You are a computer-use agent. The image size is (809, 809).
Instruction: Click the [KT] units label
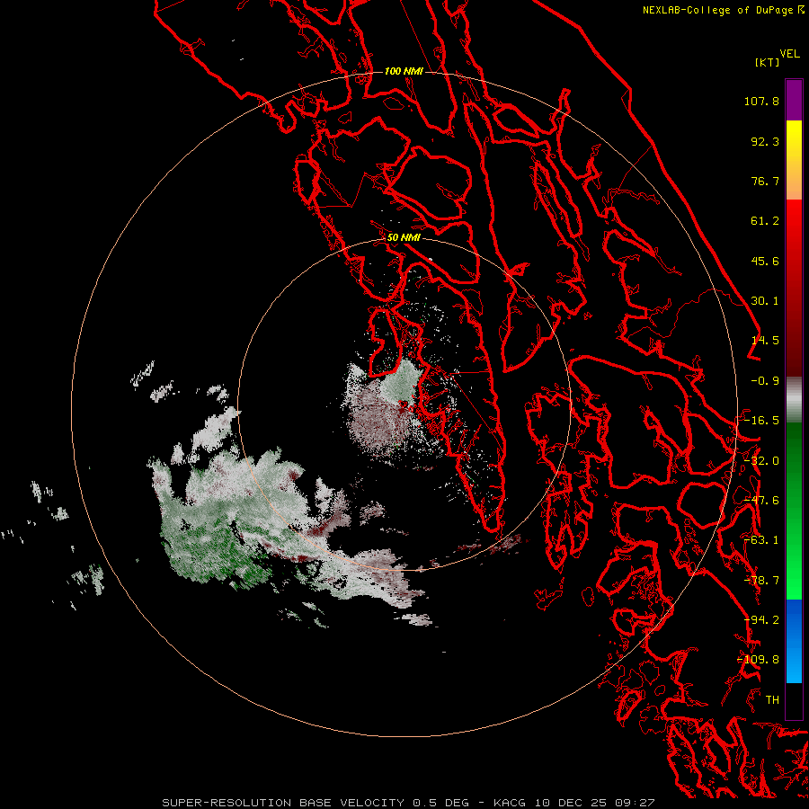coord(768,62)
